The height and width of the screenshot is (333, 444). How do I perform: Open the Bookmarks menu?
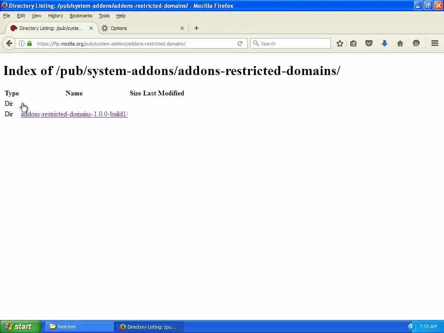click(81, 16)
